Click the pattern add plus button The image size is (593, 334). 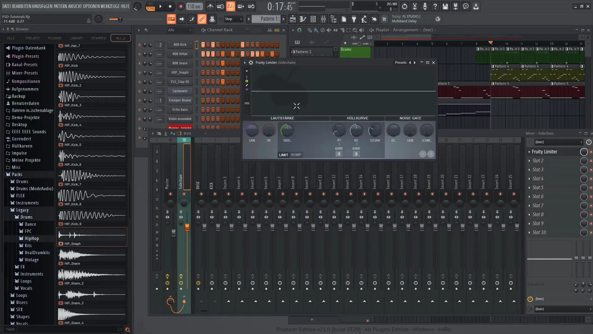(x=283, y=19)
